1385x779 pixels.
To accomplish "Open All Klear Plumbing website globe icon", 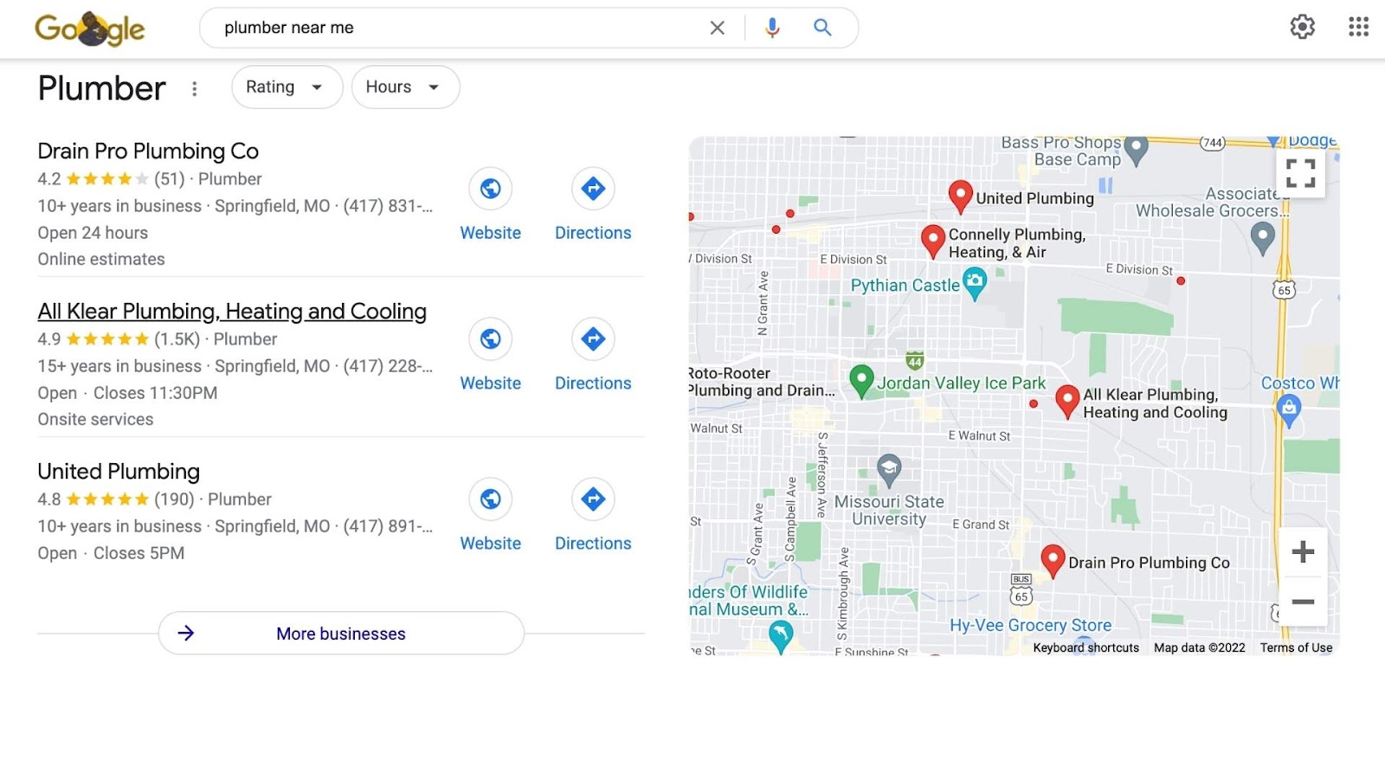I will tap(491, 339).
